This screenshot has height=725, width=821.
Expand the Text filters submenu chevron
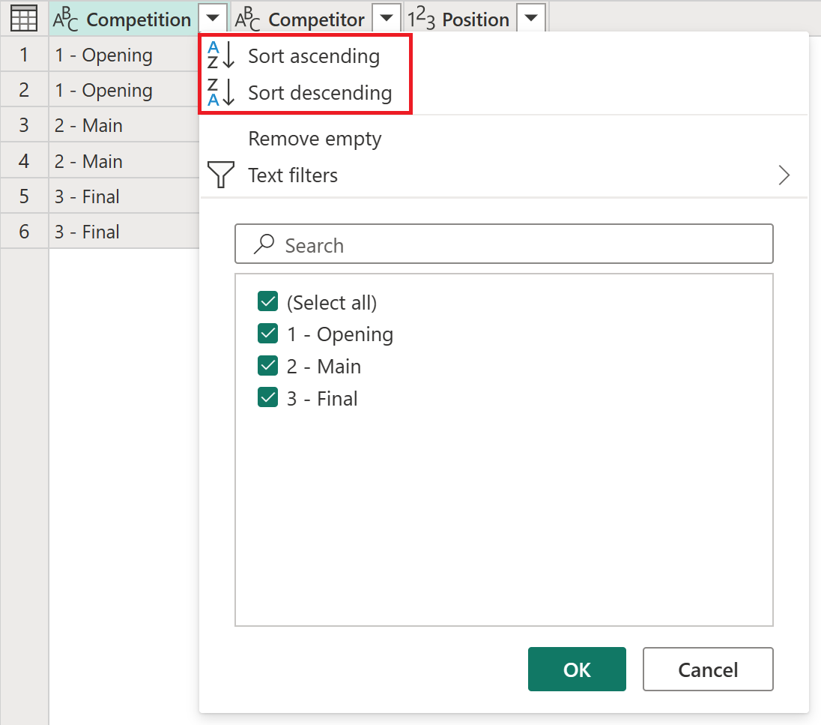pyautogui.click(x=784, y=175)
